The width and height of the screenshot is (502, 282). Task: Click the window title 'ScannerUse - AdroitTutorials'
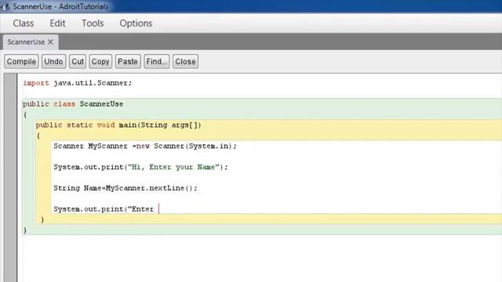(x=60, y=6)
